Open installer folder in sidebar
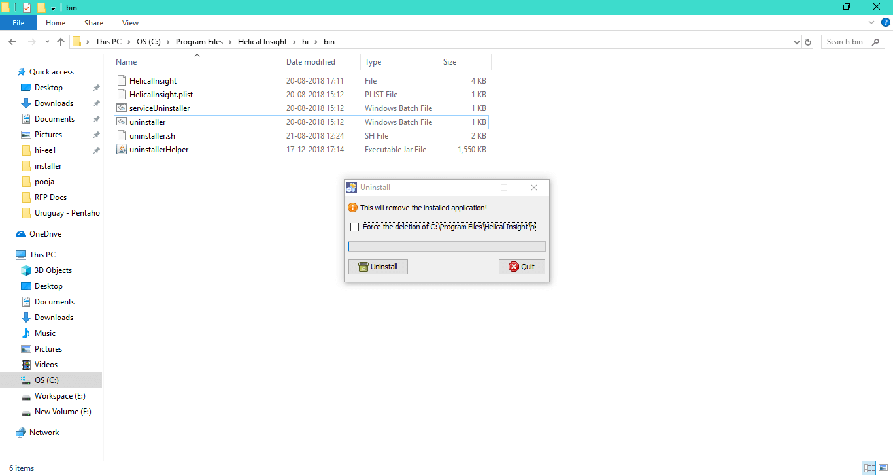Image resolution: width=893 pixels, height=475 pixels. click(48, 166)
